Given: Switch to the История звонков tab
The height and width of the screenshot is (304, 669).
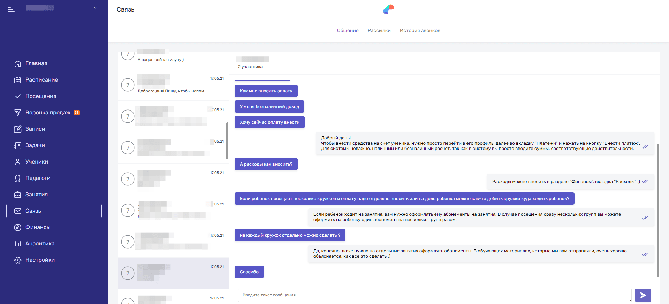Looking at the screenshot, I should coord(420,31).
